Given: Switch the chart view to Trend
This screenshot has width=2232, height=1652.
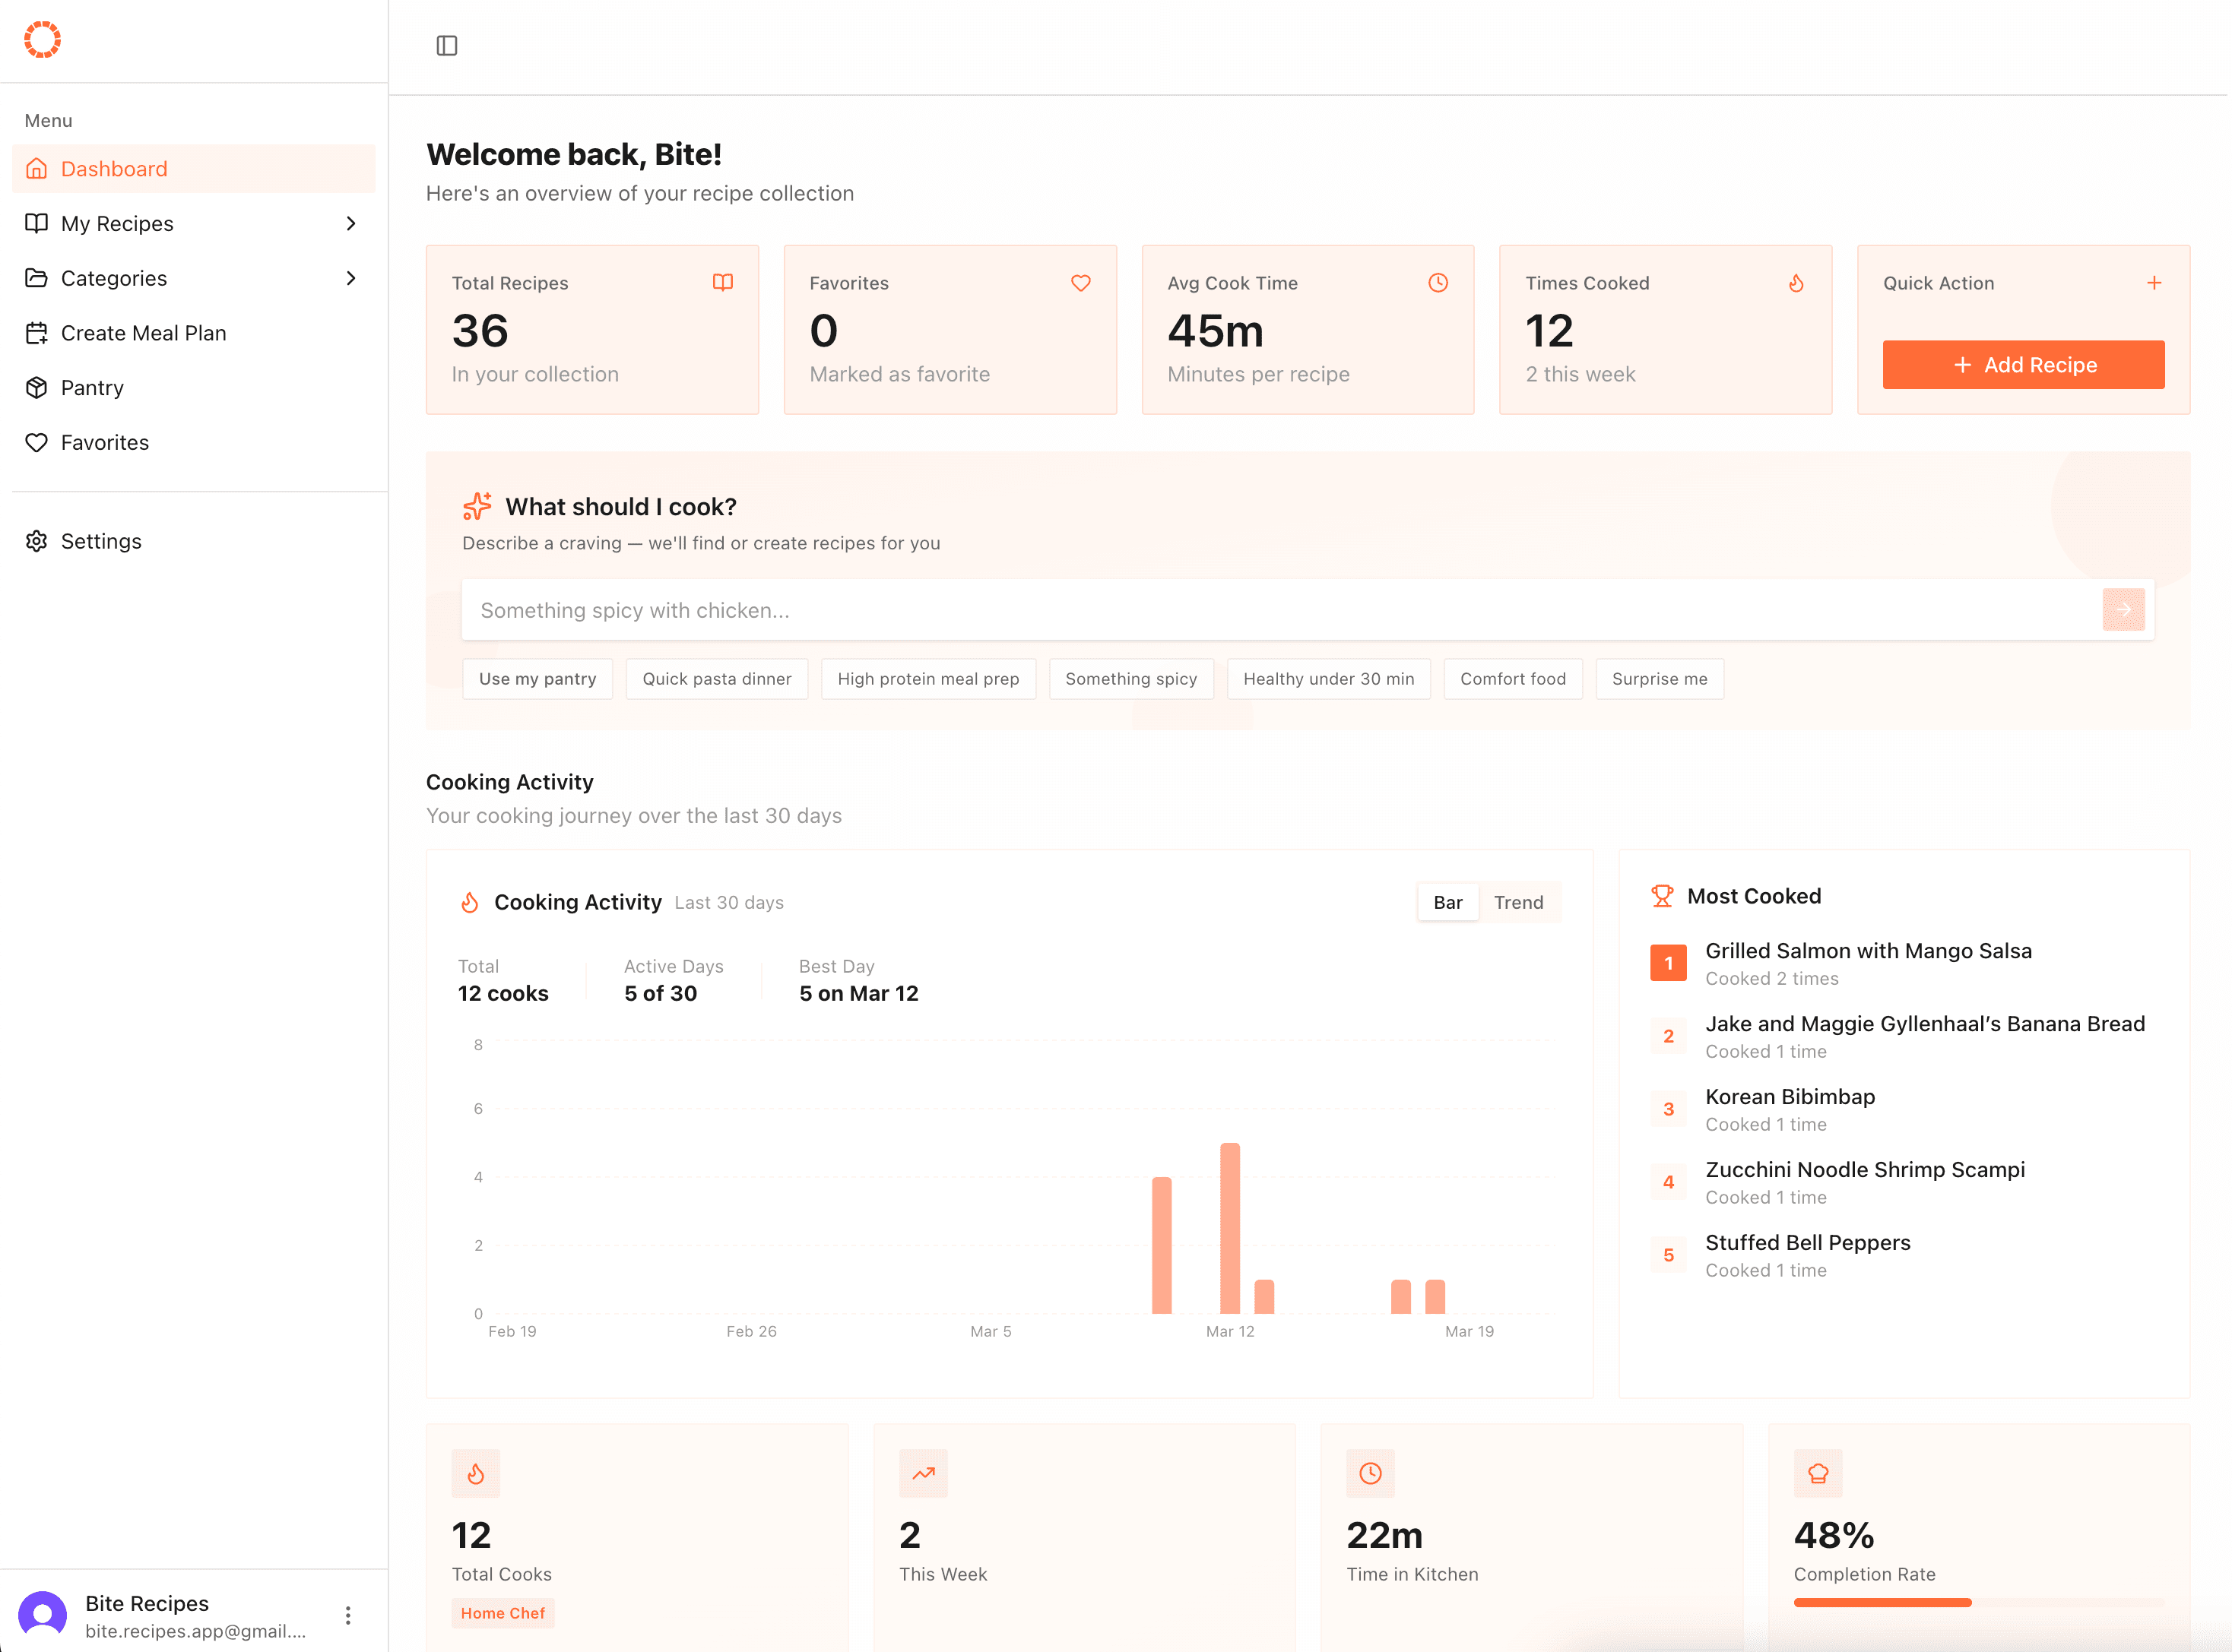Looking at the screenshot, I should 1519,902.
